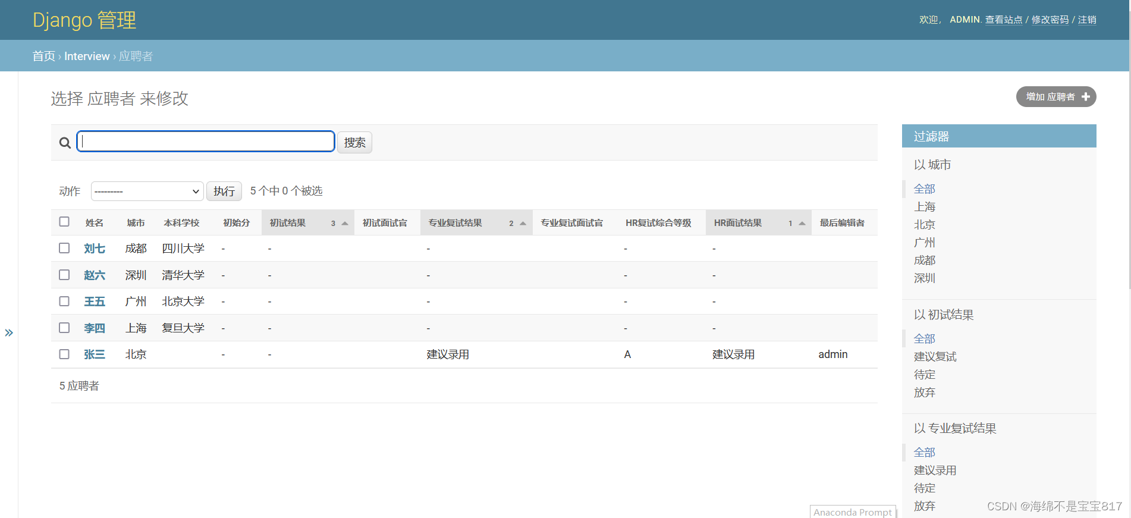Screen dimensions: 1131x518
Task: Sort by 专业复试结果 column header text
Action: pyautogui.click(x=455, y=223)
